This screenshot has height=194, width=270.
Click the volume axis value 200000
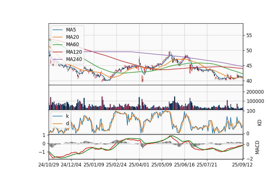pyautogui.click(x=255, y=92)
